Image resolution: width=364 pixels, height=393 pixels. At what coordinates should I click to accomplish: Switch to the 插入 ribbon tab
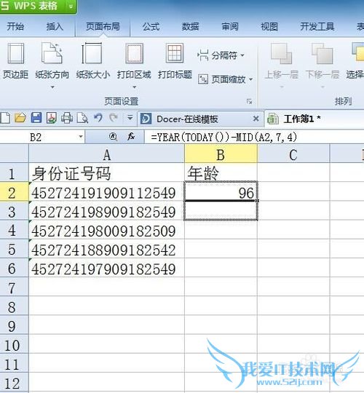tap(55, 26)
